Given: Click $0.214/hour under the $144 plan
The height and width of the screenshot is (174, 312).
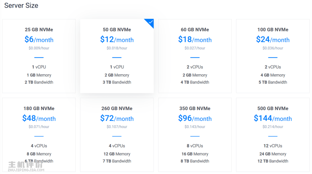Looking at the screenshot, I should (x=273, y=127).
